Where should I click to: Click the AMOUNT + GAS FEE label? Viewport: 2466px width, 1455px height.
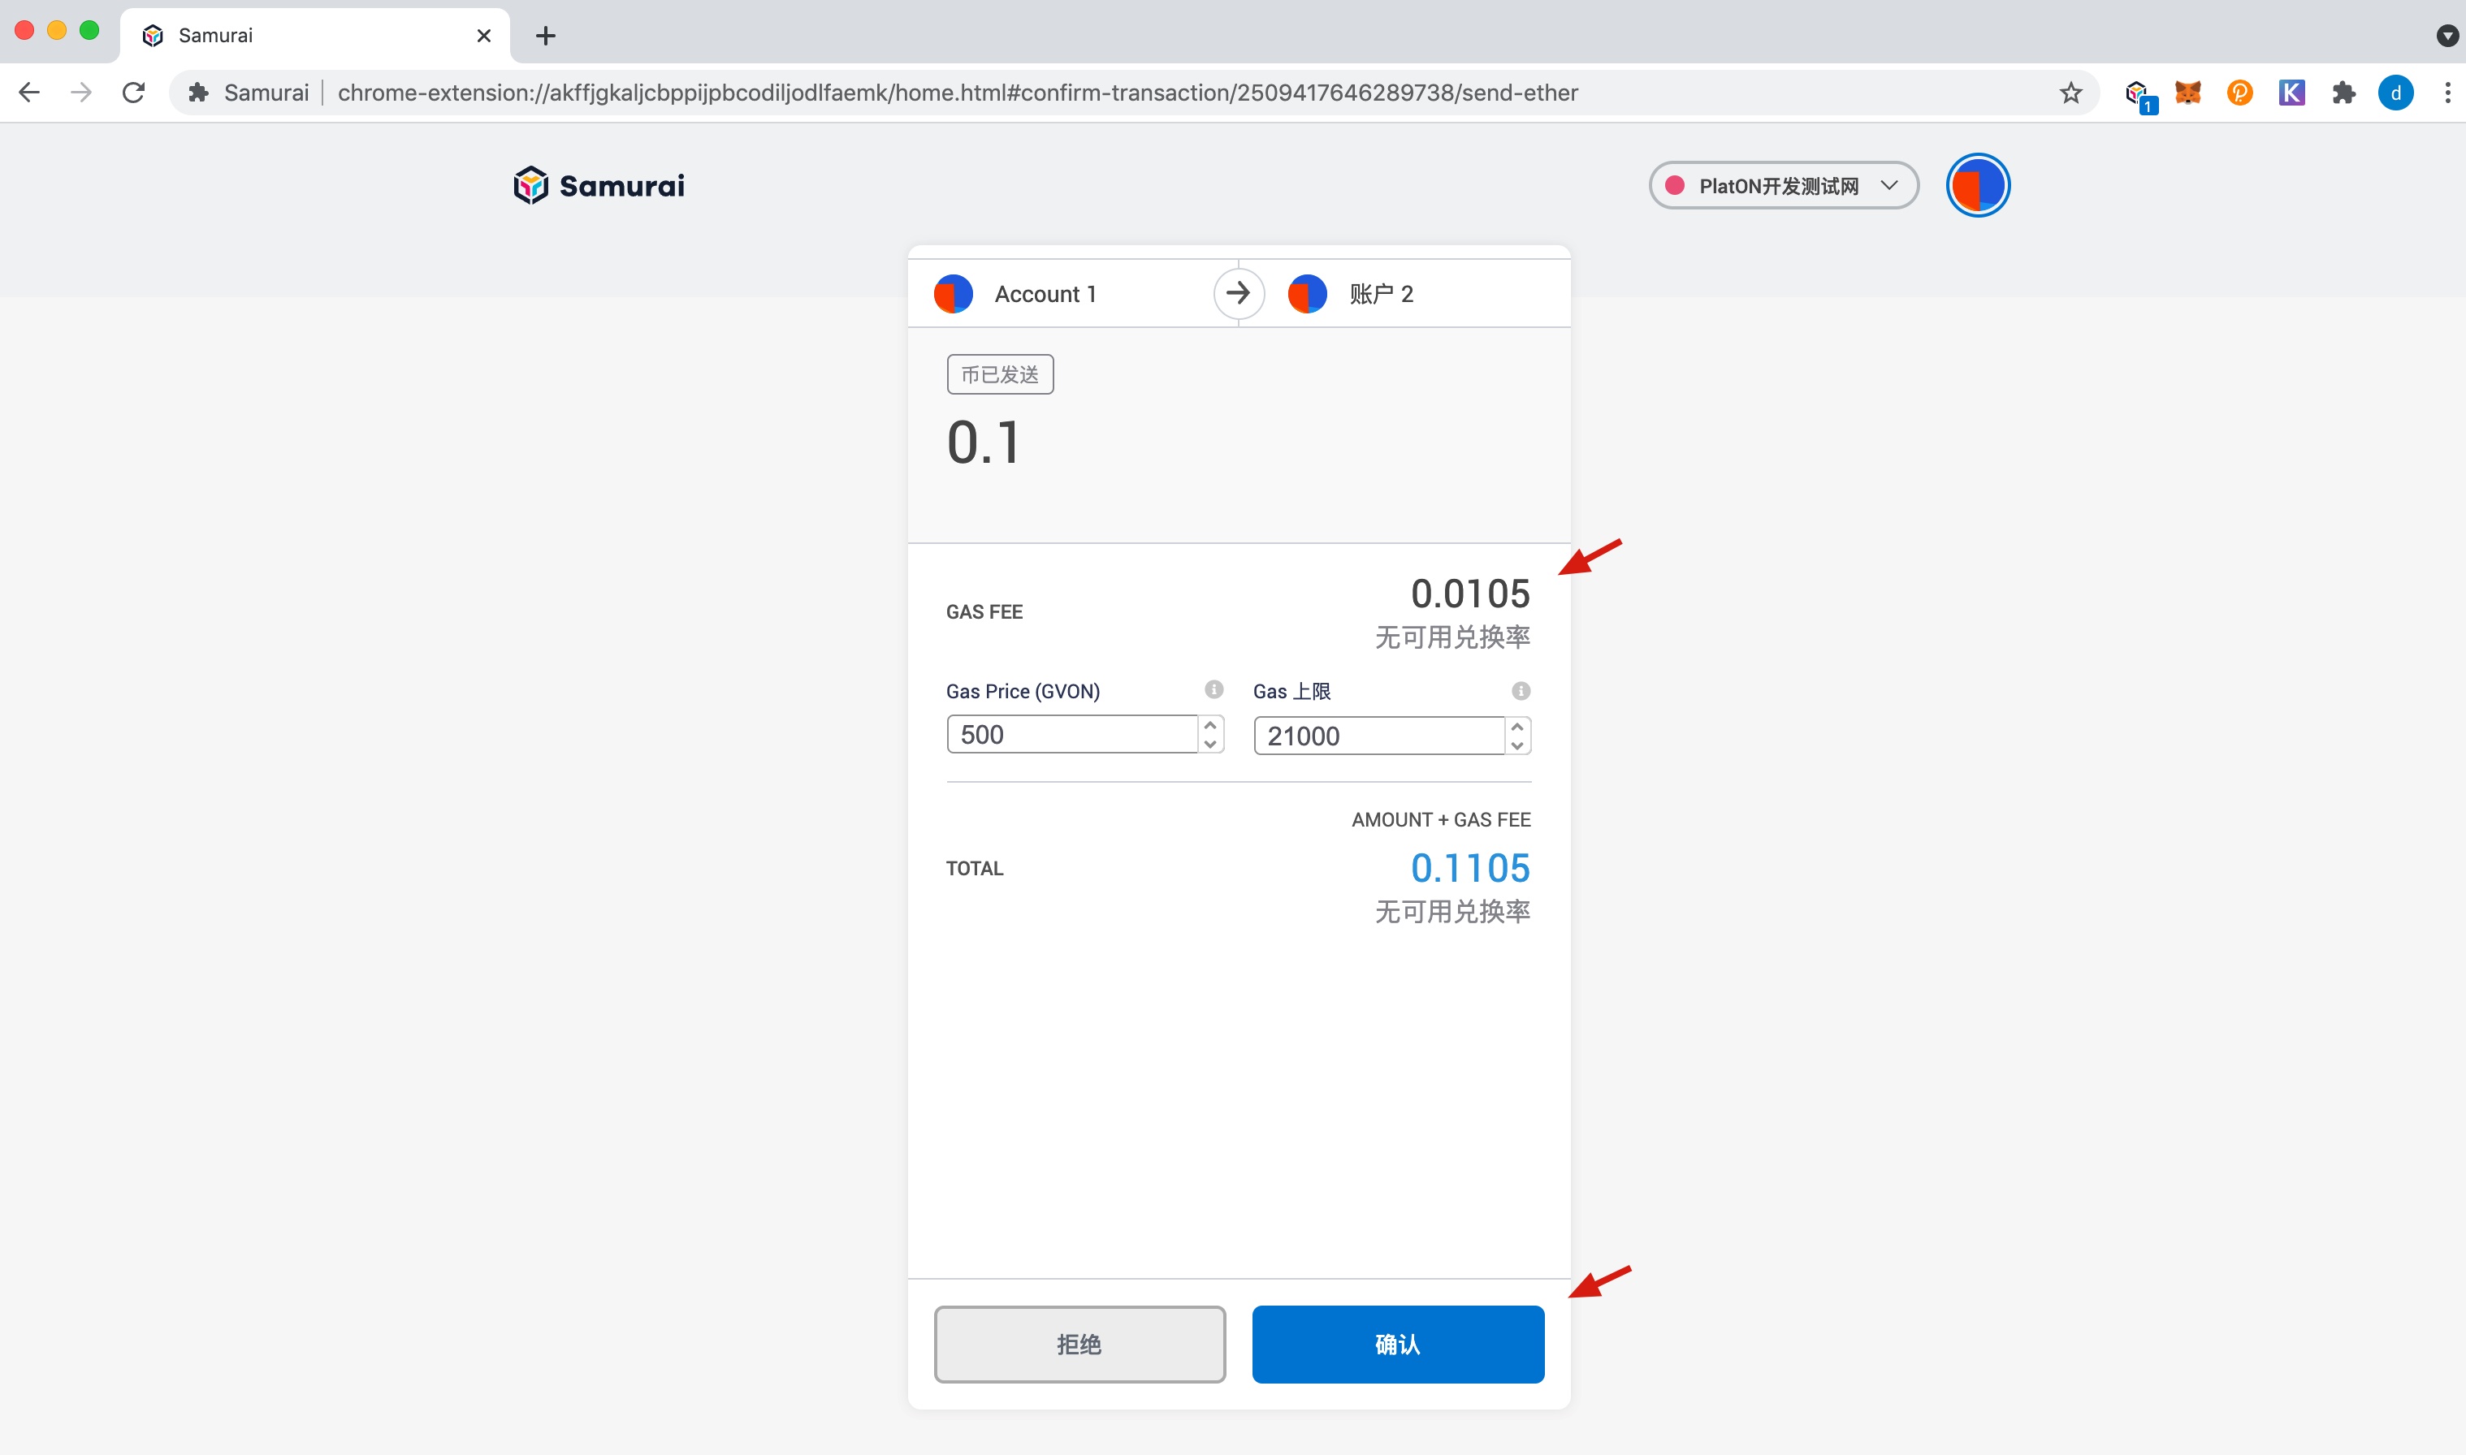tap(1440, 820)
